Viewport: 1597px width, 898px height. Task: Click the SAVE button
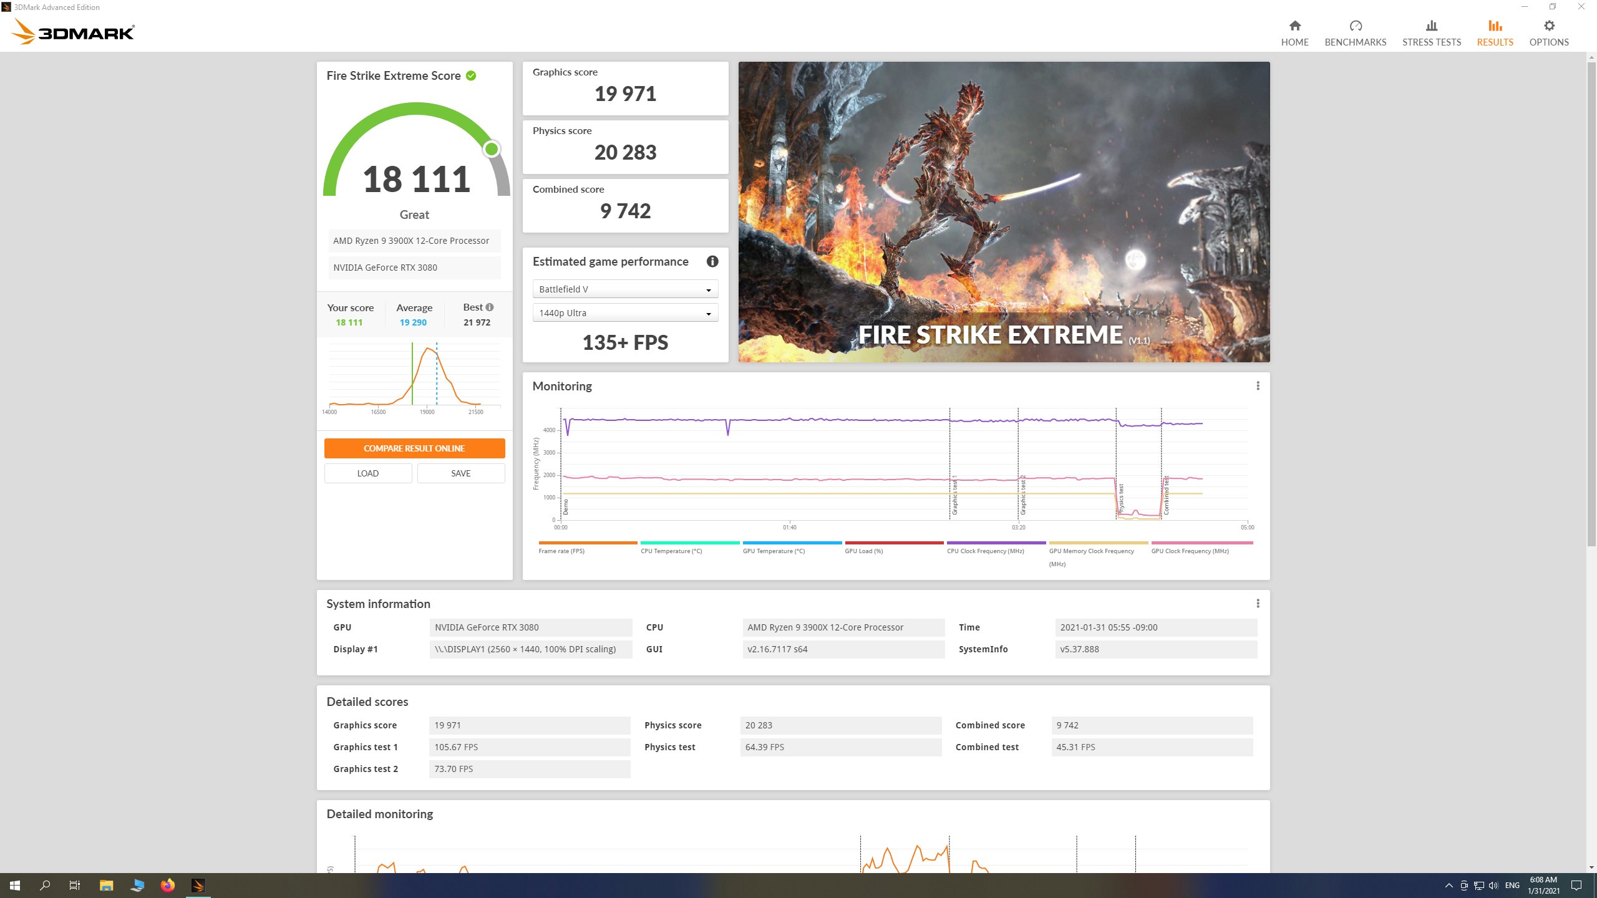pyautogui.click(x=460, y=473)
